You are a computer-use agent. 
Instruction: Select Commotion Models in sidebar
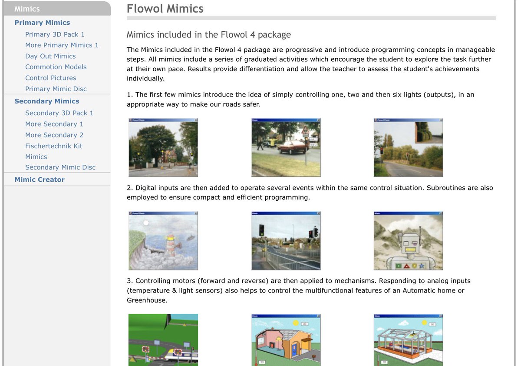[56, 67]
